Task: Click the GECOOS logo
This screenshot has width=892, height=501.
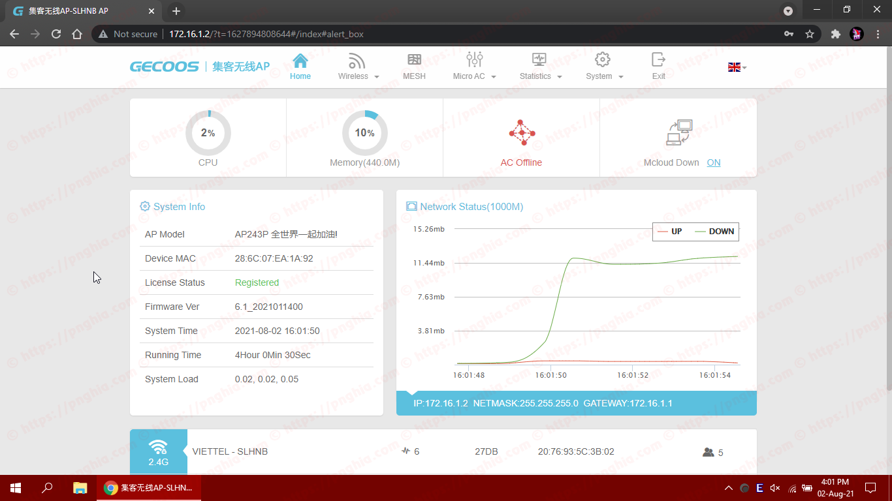Action: (x=164, y=67)
